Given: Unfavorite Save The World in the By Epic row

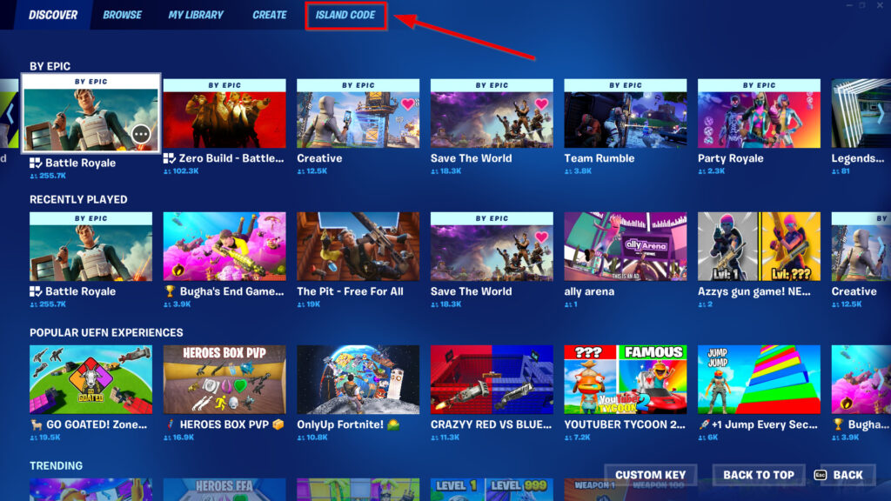Looking at the screenshot, I should point(540,104).
